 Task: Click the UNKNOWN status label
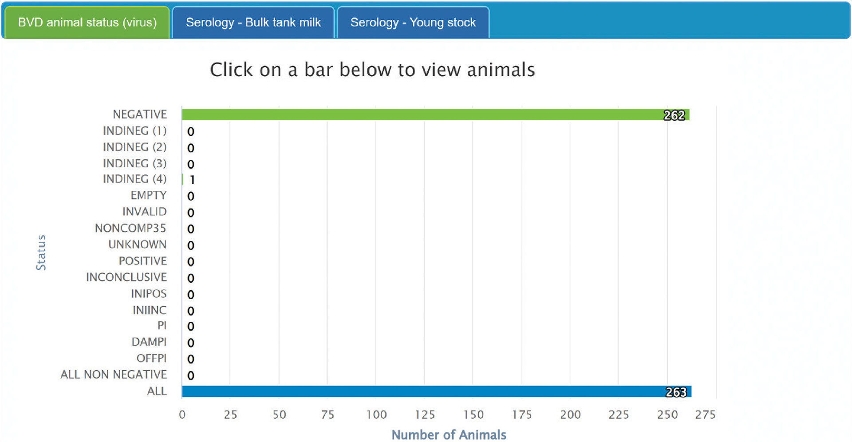click(137, 245)
